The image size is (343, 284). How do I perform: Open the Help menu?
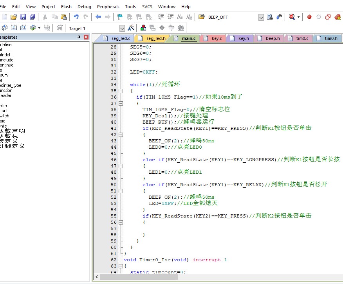pyautogui.click(x=186, y=7)
